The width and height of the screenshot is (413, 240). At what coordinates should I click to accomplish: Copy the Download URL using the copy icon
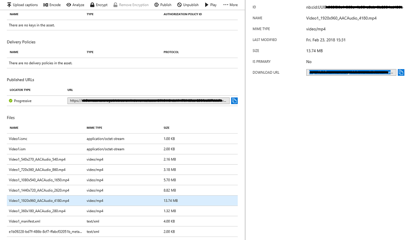pos(401,72)
